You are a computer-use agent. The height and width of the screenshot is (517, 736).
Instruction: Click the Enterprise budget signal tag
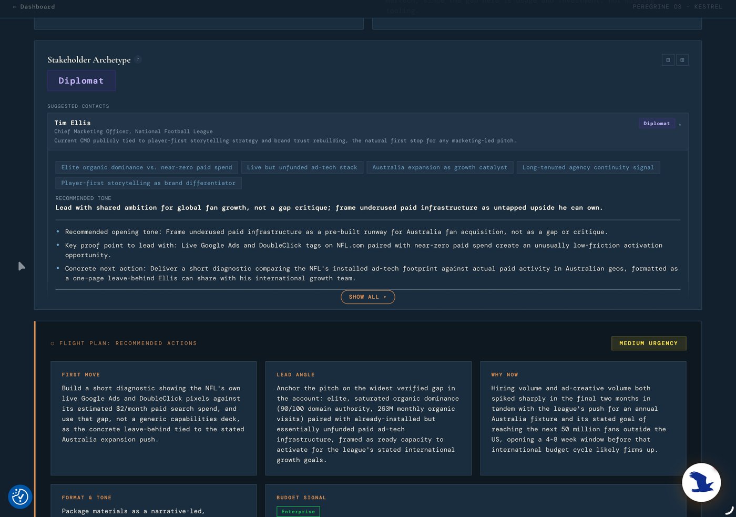pos(298,512)
